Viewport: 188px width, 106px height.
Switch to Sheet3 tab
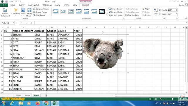[27, 95]
